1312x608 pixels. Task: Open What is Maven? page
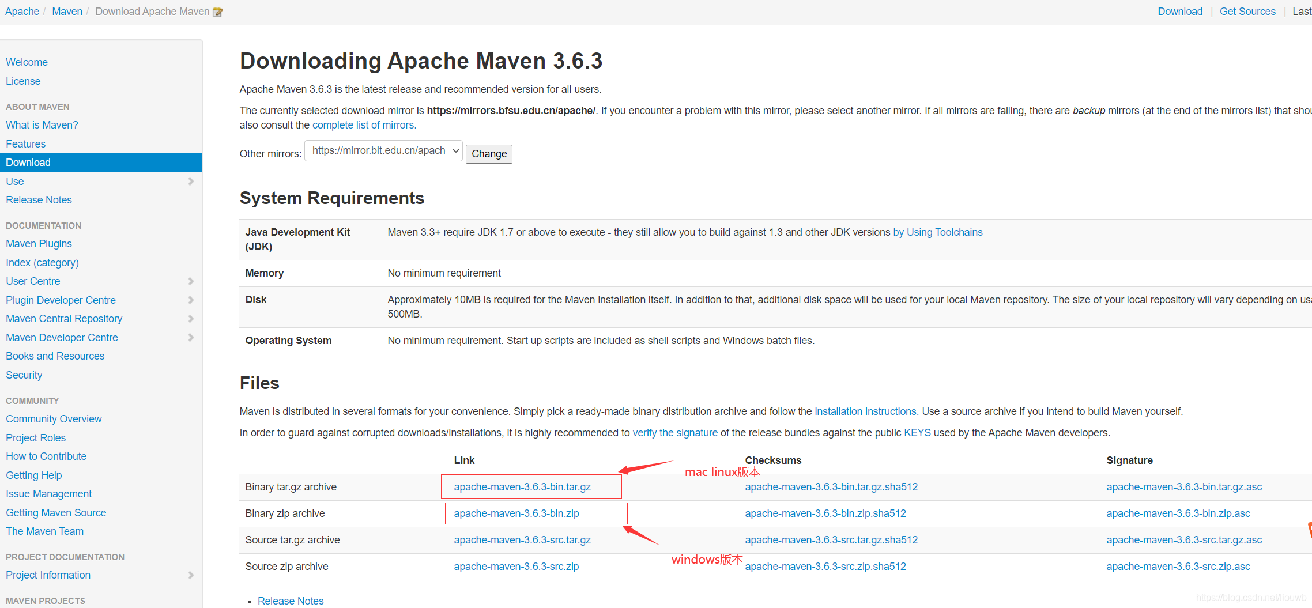42,125
